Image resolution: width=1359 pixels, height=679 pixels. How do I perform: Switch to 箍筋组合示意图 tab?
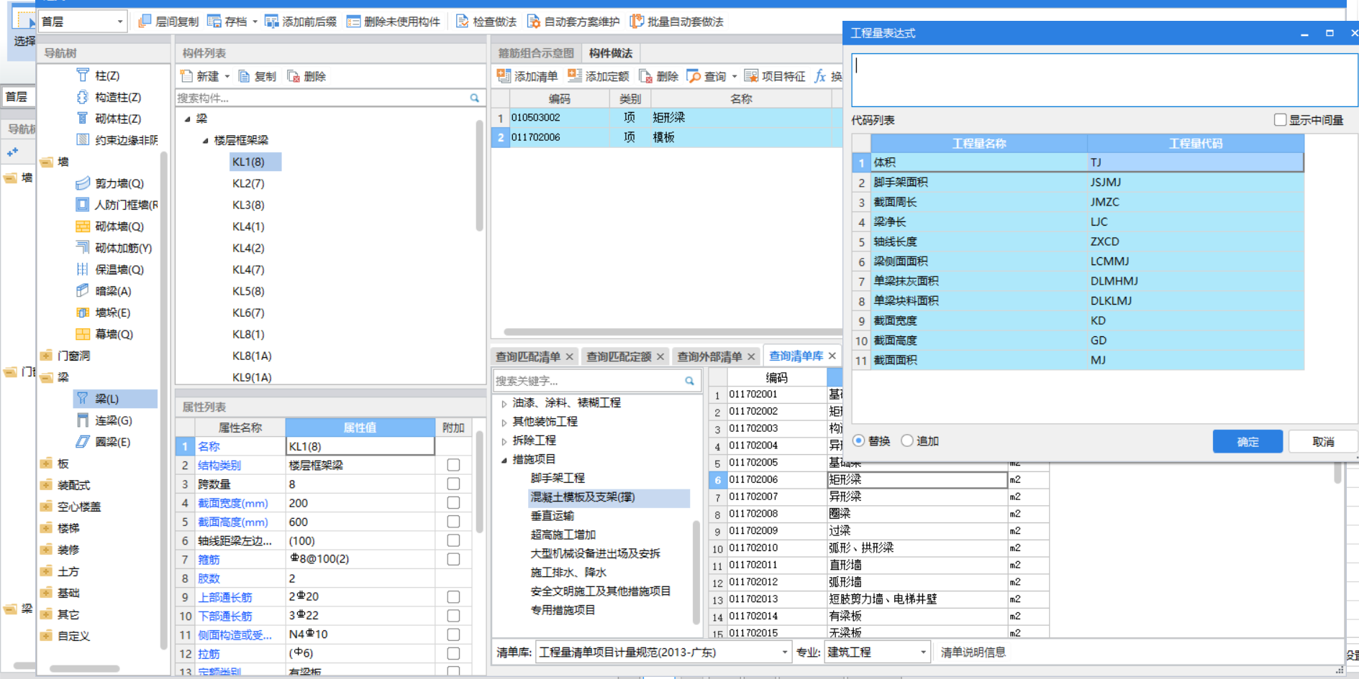click(x=536, y=53)
